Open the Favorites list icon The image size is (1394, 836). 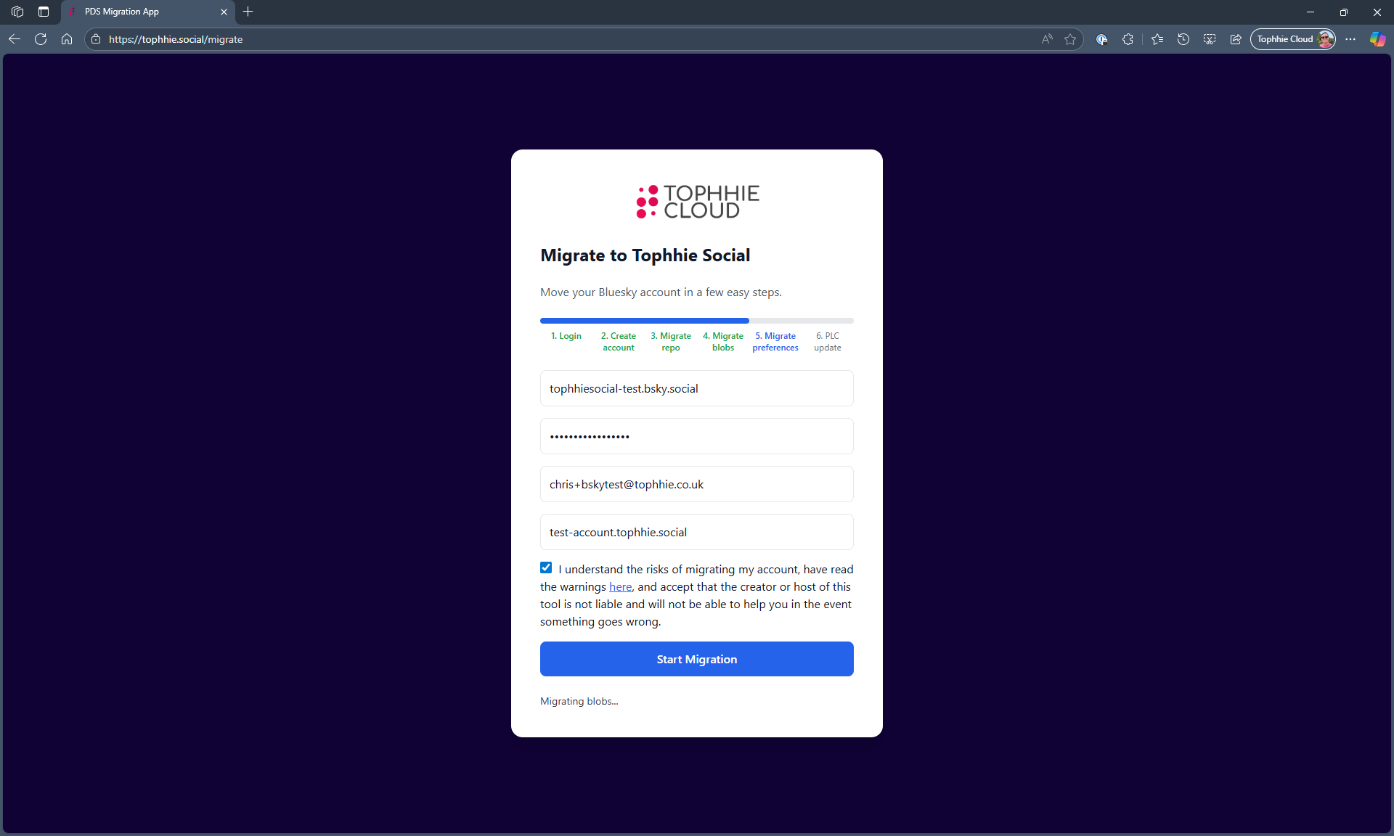tap(1157, 39)
